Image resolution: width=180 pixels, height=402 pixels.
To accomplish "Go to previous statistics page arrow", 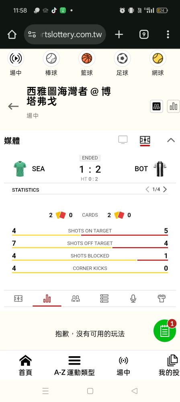I will tap(147, 189).
